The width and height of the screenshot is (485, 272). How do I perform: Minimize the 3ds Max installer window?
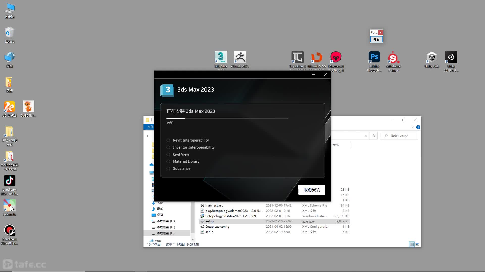[x=313, y=74]
